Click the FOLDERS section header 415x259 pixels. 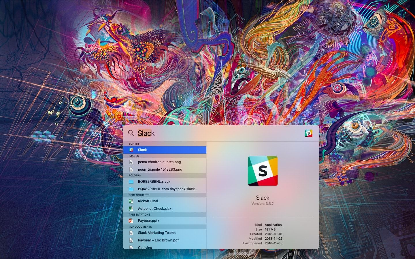(165, 176)
